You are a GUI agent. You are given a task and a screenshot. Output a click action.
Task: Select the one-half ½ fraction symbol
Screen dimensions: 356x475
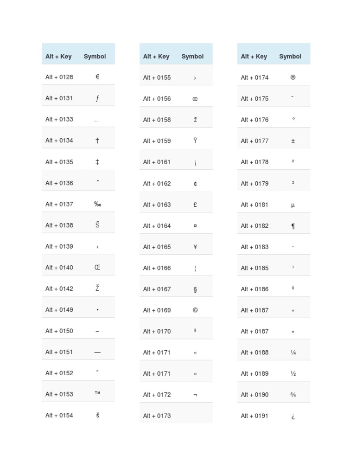(x=293, y=373)
